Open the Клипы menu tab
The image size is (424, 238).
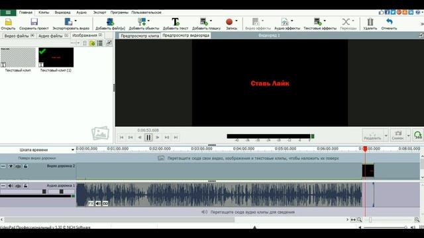(x=44, y=13)
